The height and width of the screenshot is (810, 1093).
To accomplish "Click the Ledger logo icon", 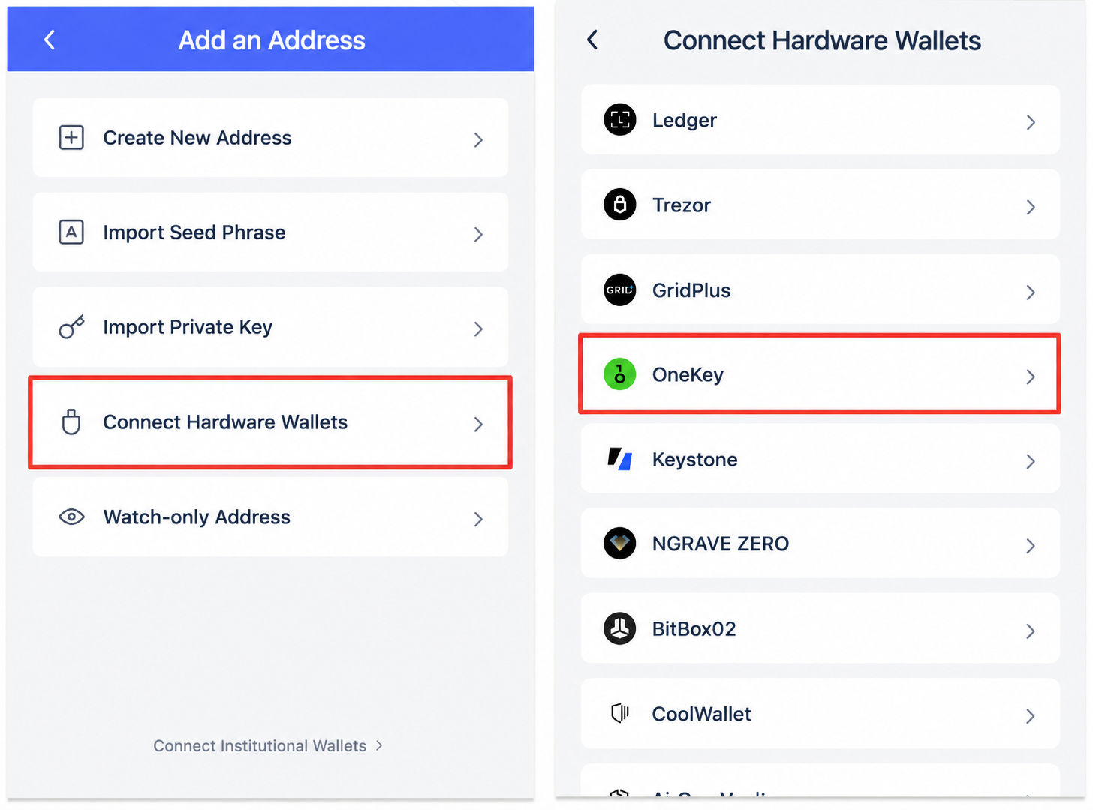I will point(620,120).
